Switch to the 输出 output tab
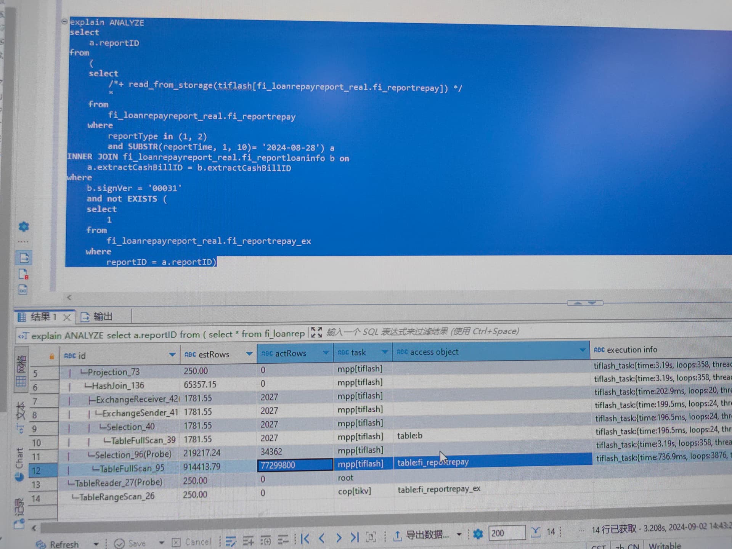Image resolution: width=732 pixels, height=549 pixels. 102,316
